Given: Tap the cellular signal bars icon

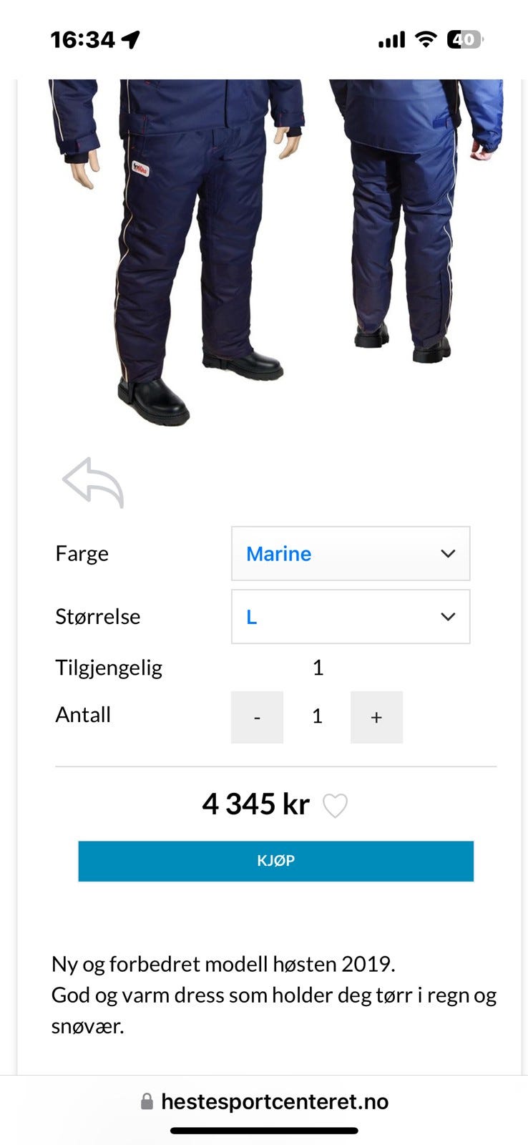Looking at the screenshot, I should (391, 40).
